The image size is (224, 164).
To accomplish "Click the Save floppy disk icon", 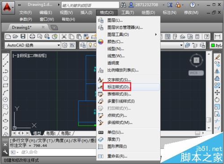I will (23, 36).
